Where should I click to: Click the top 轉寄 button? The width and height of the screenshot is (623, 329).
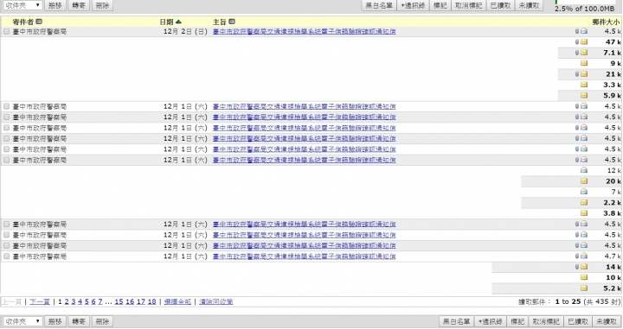[x=79, y=5]
